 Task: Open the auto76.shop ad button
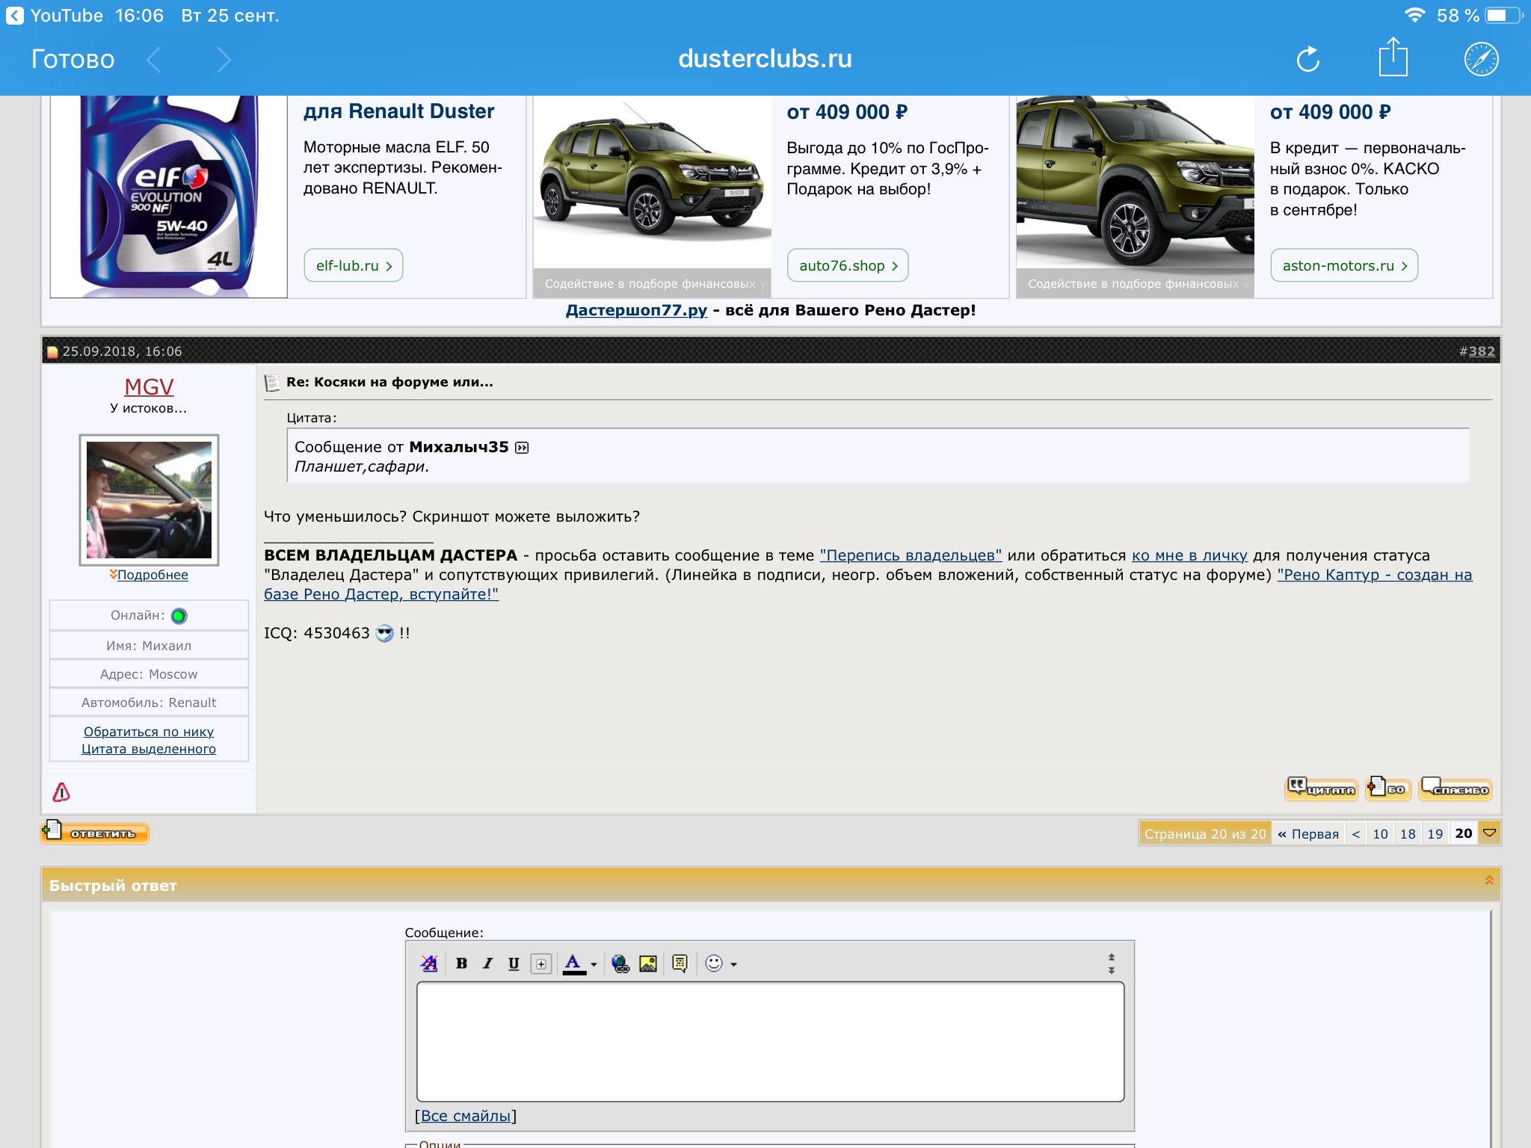[x=848, y=265]
